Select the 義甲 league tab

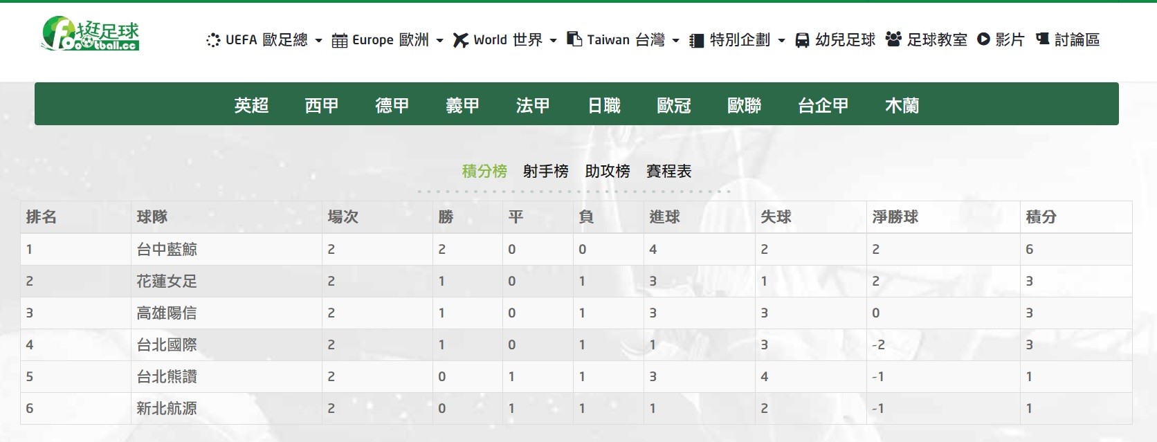[463, 105]
